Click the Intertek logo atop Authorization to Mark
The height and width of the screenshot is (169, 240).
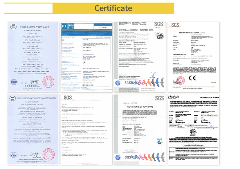(174, 97)
